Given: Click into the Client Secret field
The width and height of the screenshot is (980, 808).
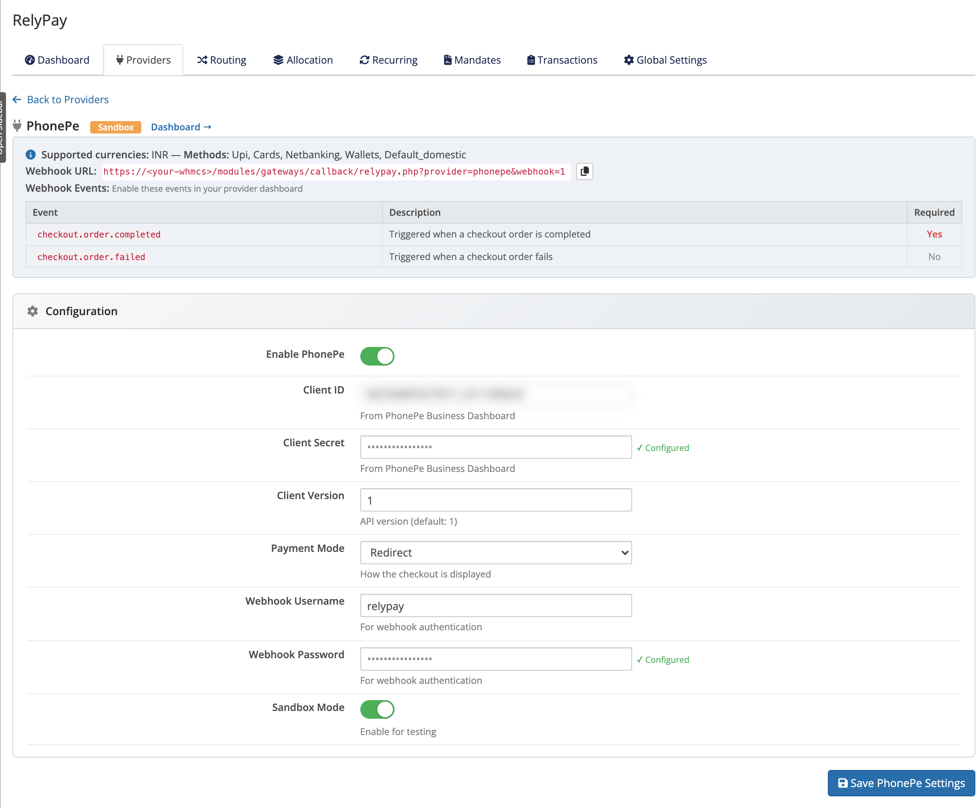Looking at the screenshot, I should coord(496,447).
